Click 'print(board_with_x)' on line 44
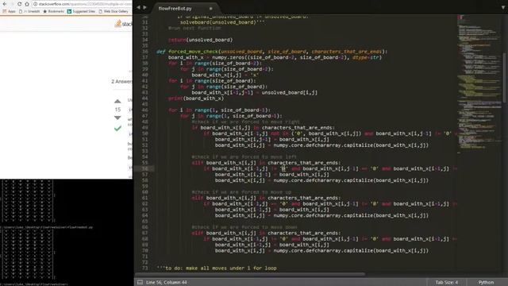508x286 pixels. (196, 99)
